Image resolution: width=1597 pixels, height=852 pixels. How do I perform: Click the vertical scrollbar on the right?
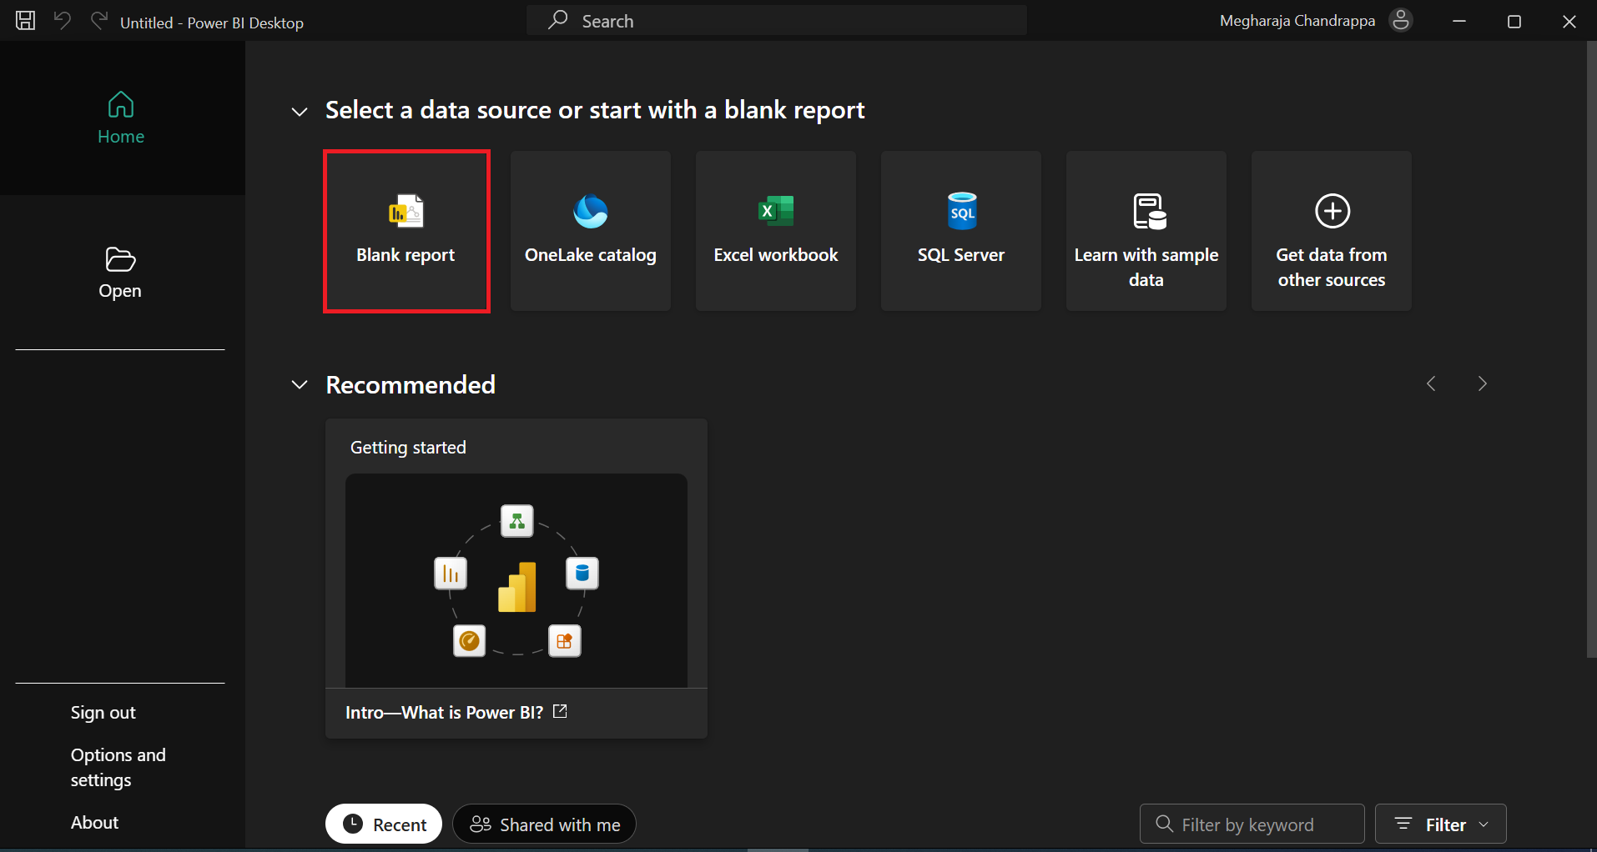tap(1591, 350)
